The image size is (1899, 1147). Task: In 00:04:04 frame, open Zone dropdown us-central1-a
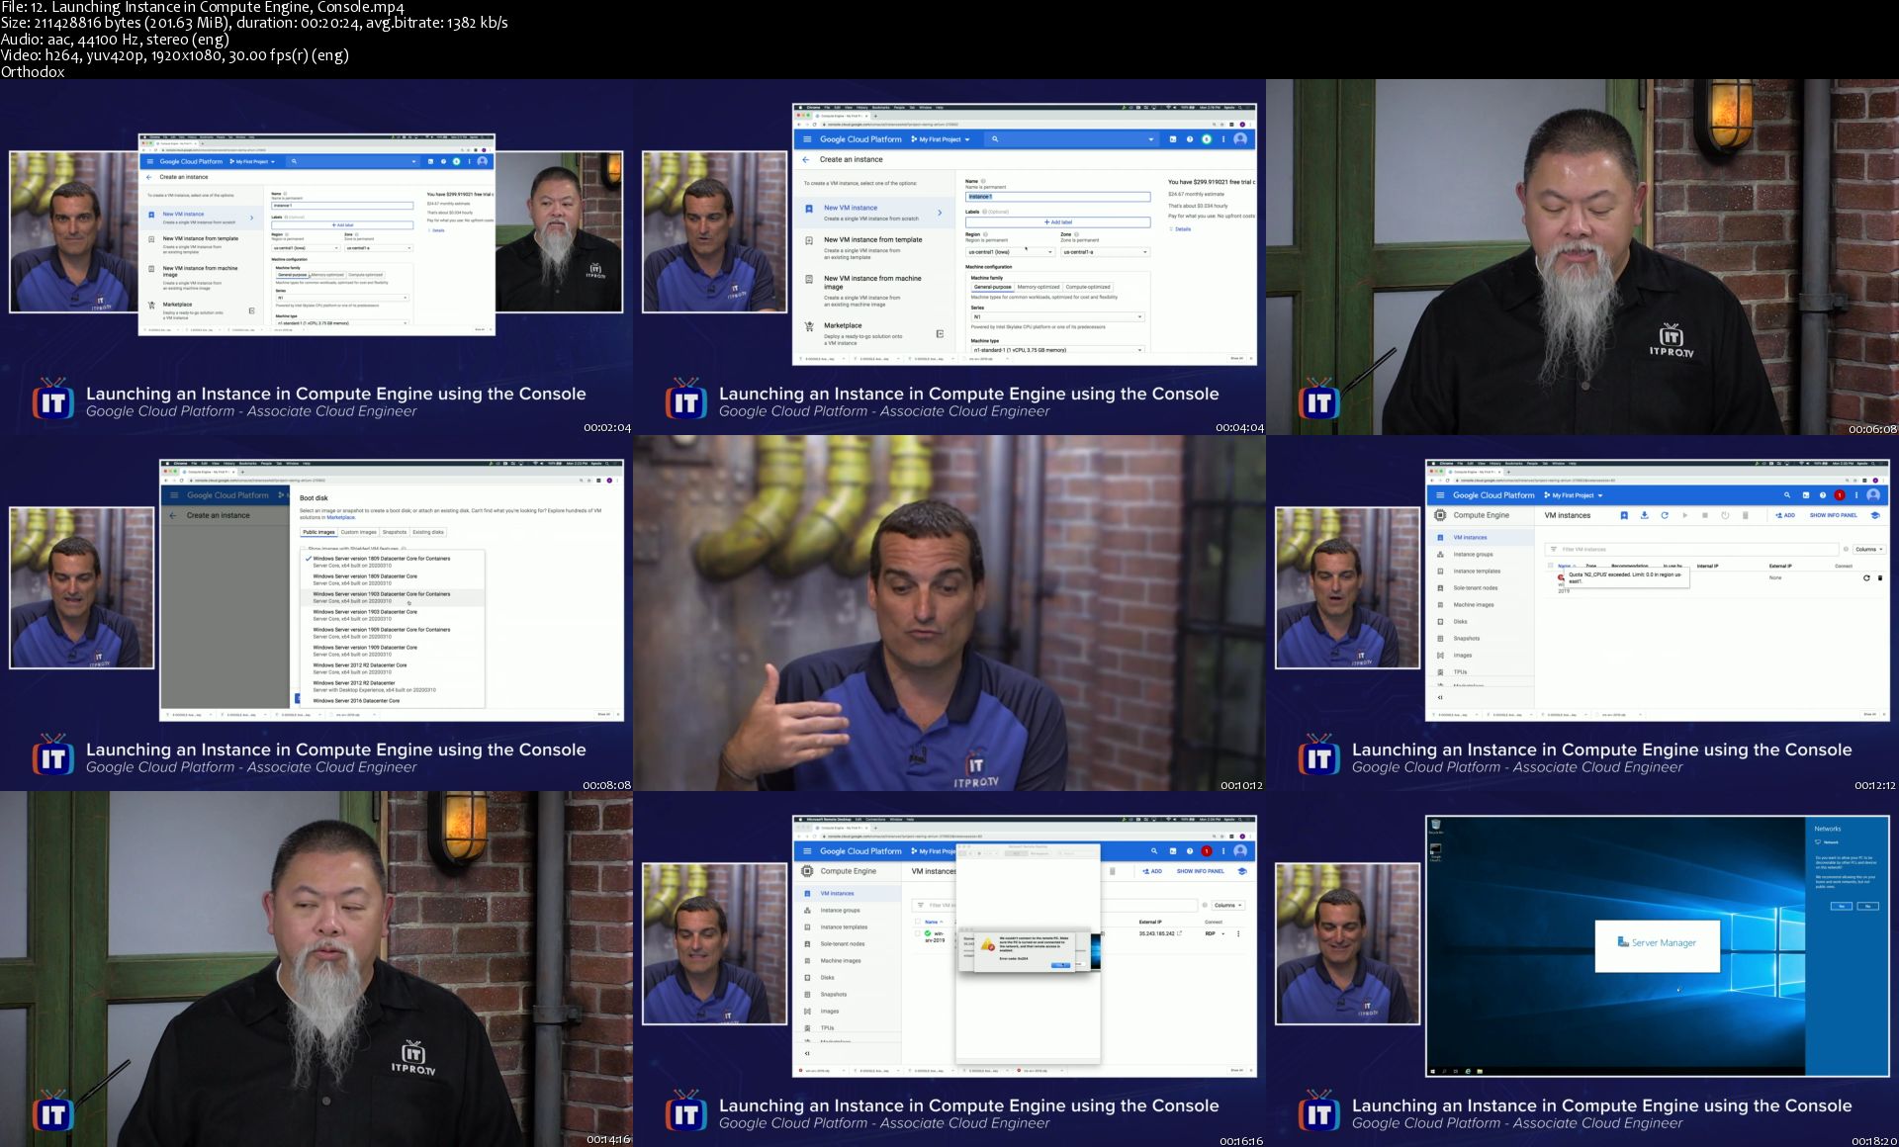1105,252
